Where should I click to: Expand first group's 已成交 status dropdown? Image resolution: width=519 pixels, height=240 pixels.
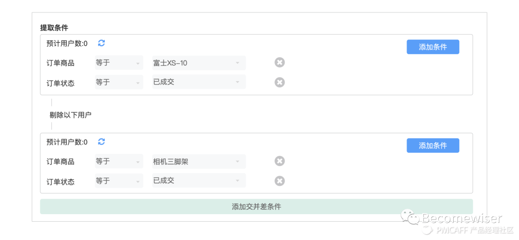pos(199,82)
